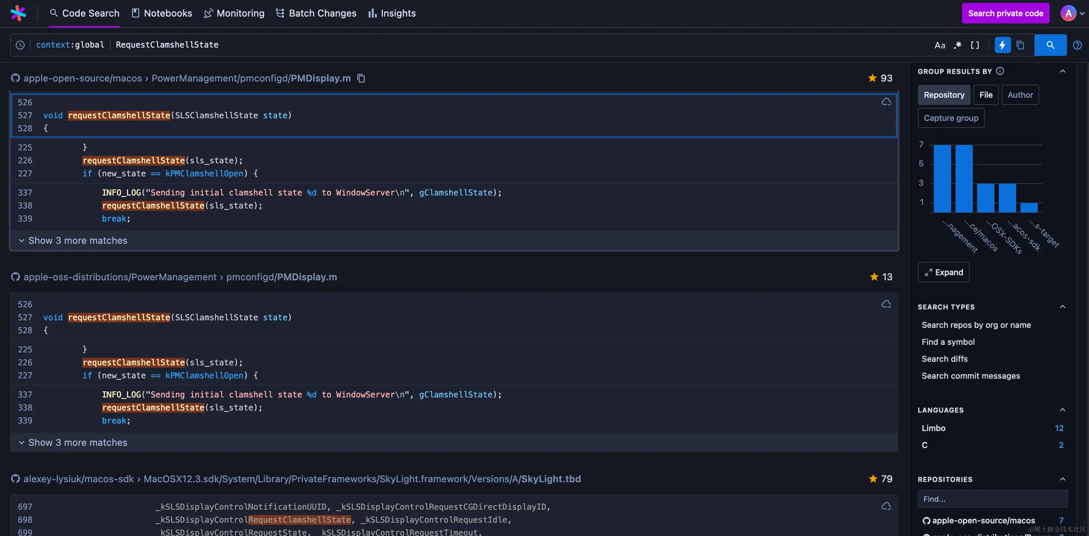Toggle structural search brackets option
Screen dimensions: 1089x536
(975, 45)
